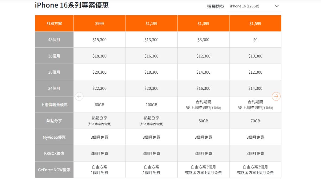This screenshot has height=180, width=321.
Task: Click the 60GB data allowance cell
Action: pos(100,105)
